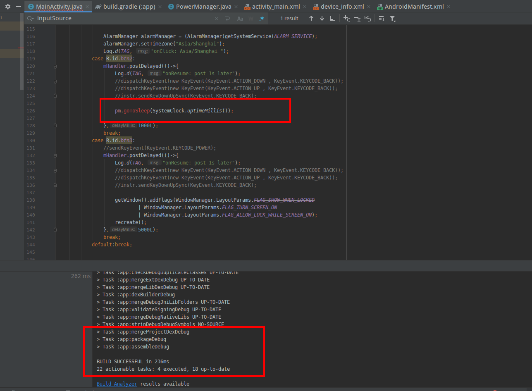Click the 22 actionable tasks summary line
The image size is (532, 391).
(163, 369)
